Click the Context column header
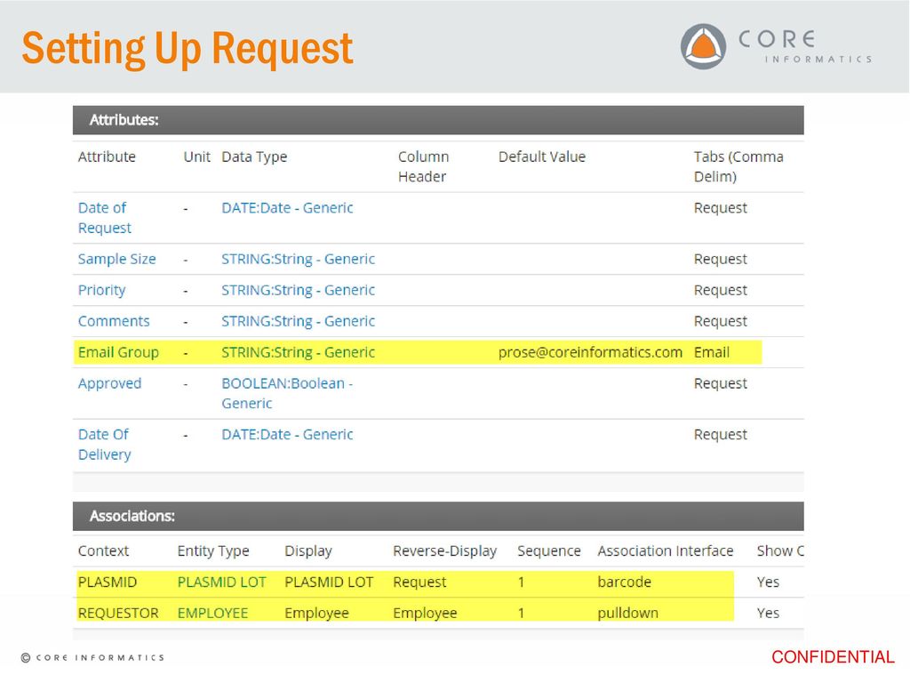This screenshot has width=910, height=683. pos(103,551)
